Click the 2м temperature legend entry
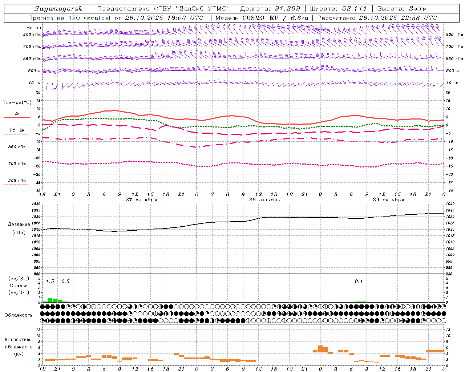The height and width of the screenshot is (372, 465). pyautogui.click(x=17, y=113)
